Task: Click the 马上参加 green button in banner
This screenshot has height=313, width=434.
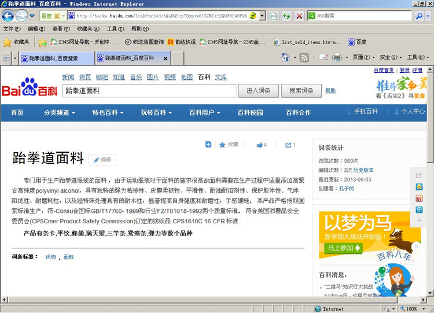Action: click(343, 248)
